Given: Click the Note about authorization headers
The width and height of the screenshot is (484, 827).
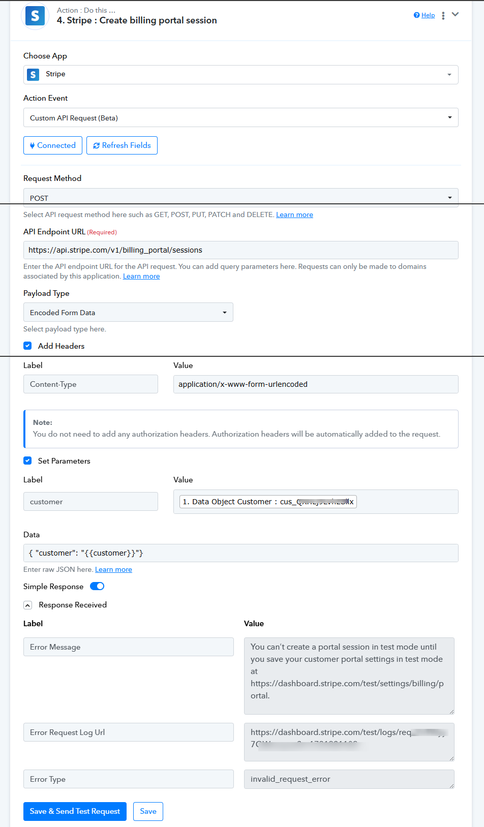Looking at the screenshot, I should point(241,429).
